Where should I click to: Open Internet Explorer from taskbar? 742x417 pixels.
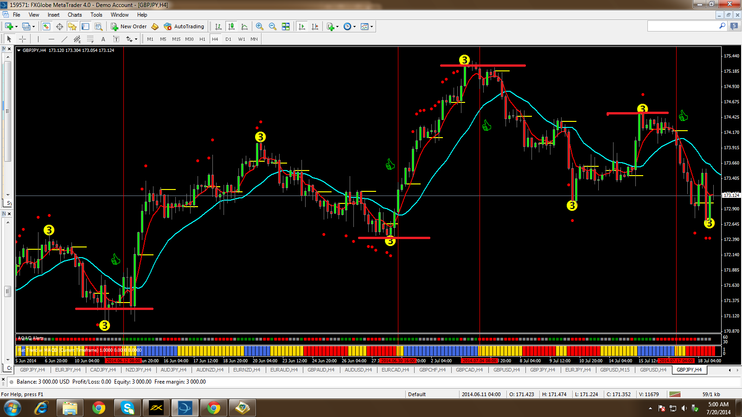pos(41,408)
